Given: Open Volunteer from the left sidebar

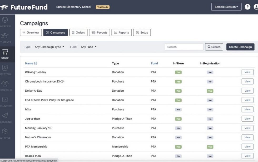Looking at the screenshot, I should pos(4,100).
